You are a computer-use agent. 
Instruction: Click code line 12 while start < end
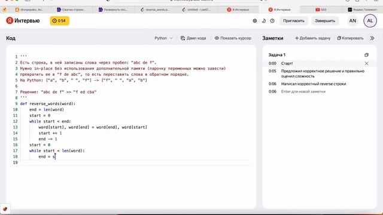coord(50,121)
